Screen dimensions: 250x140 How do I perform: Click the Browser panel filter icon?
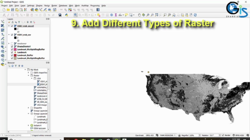16,66
